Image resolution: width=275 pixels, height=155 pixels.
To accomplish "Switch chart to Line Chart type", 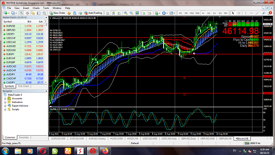I will pyautogui.click(x=119, y=13).
